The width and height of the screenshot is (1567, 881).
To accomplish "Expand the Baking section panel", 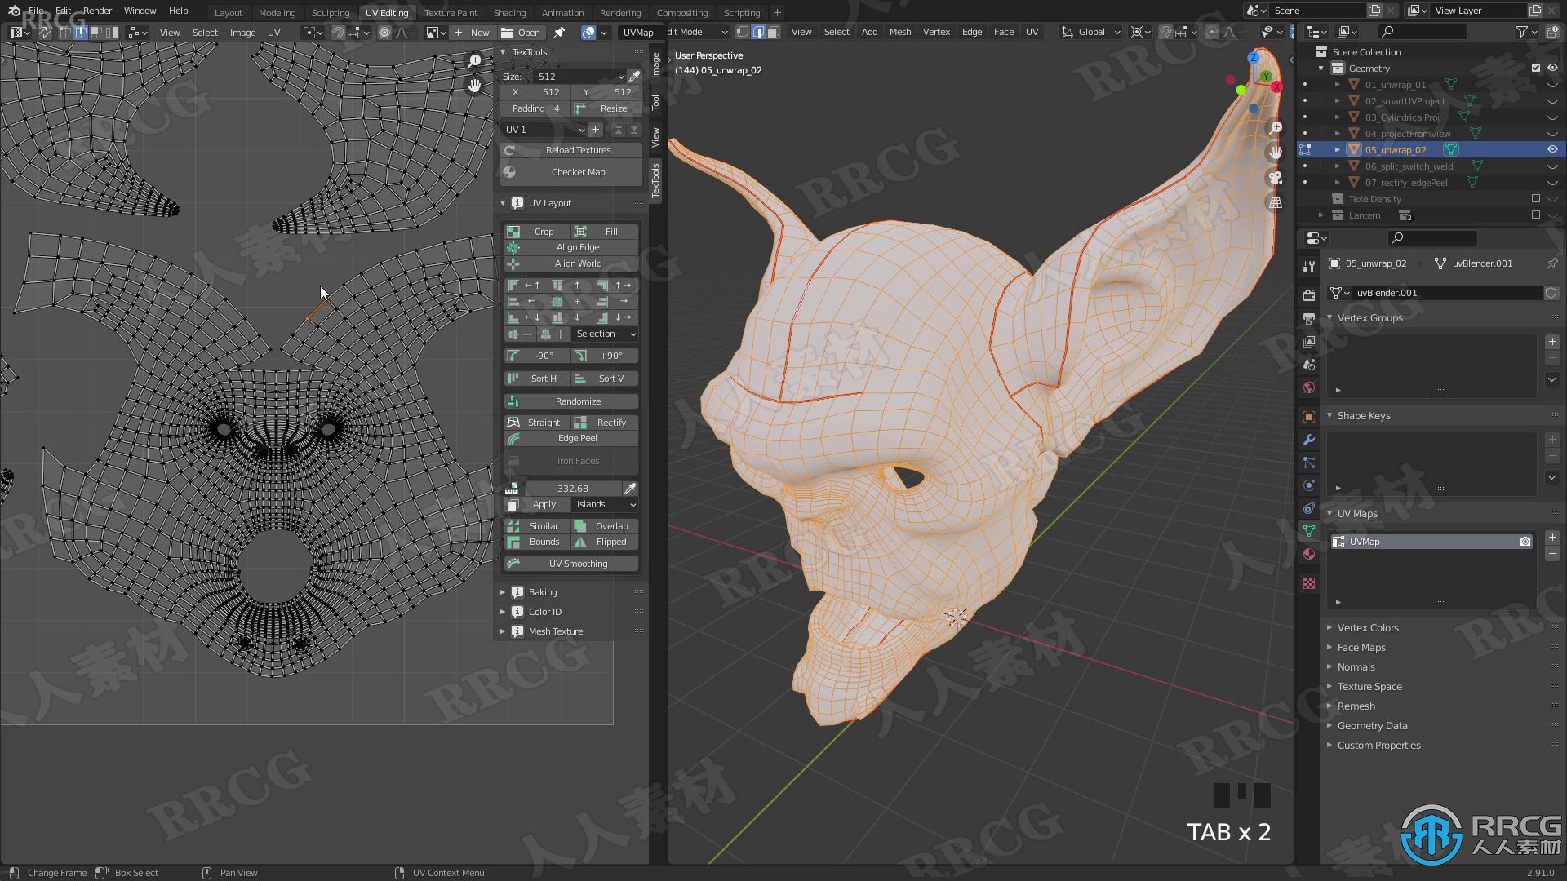I will tap(503, 591).
